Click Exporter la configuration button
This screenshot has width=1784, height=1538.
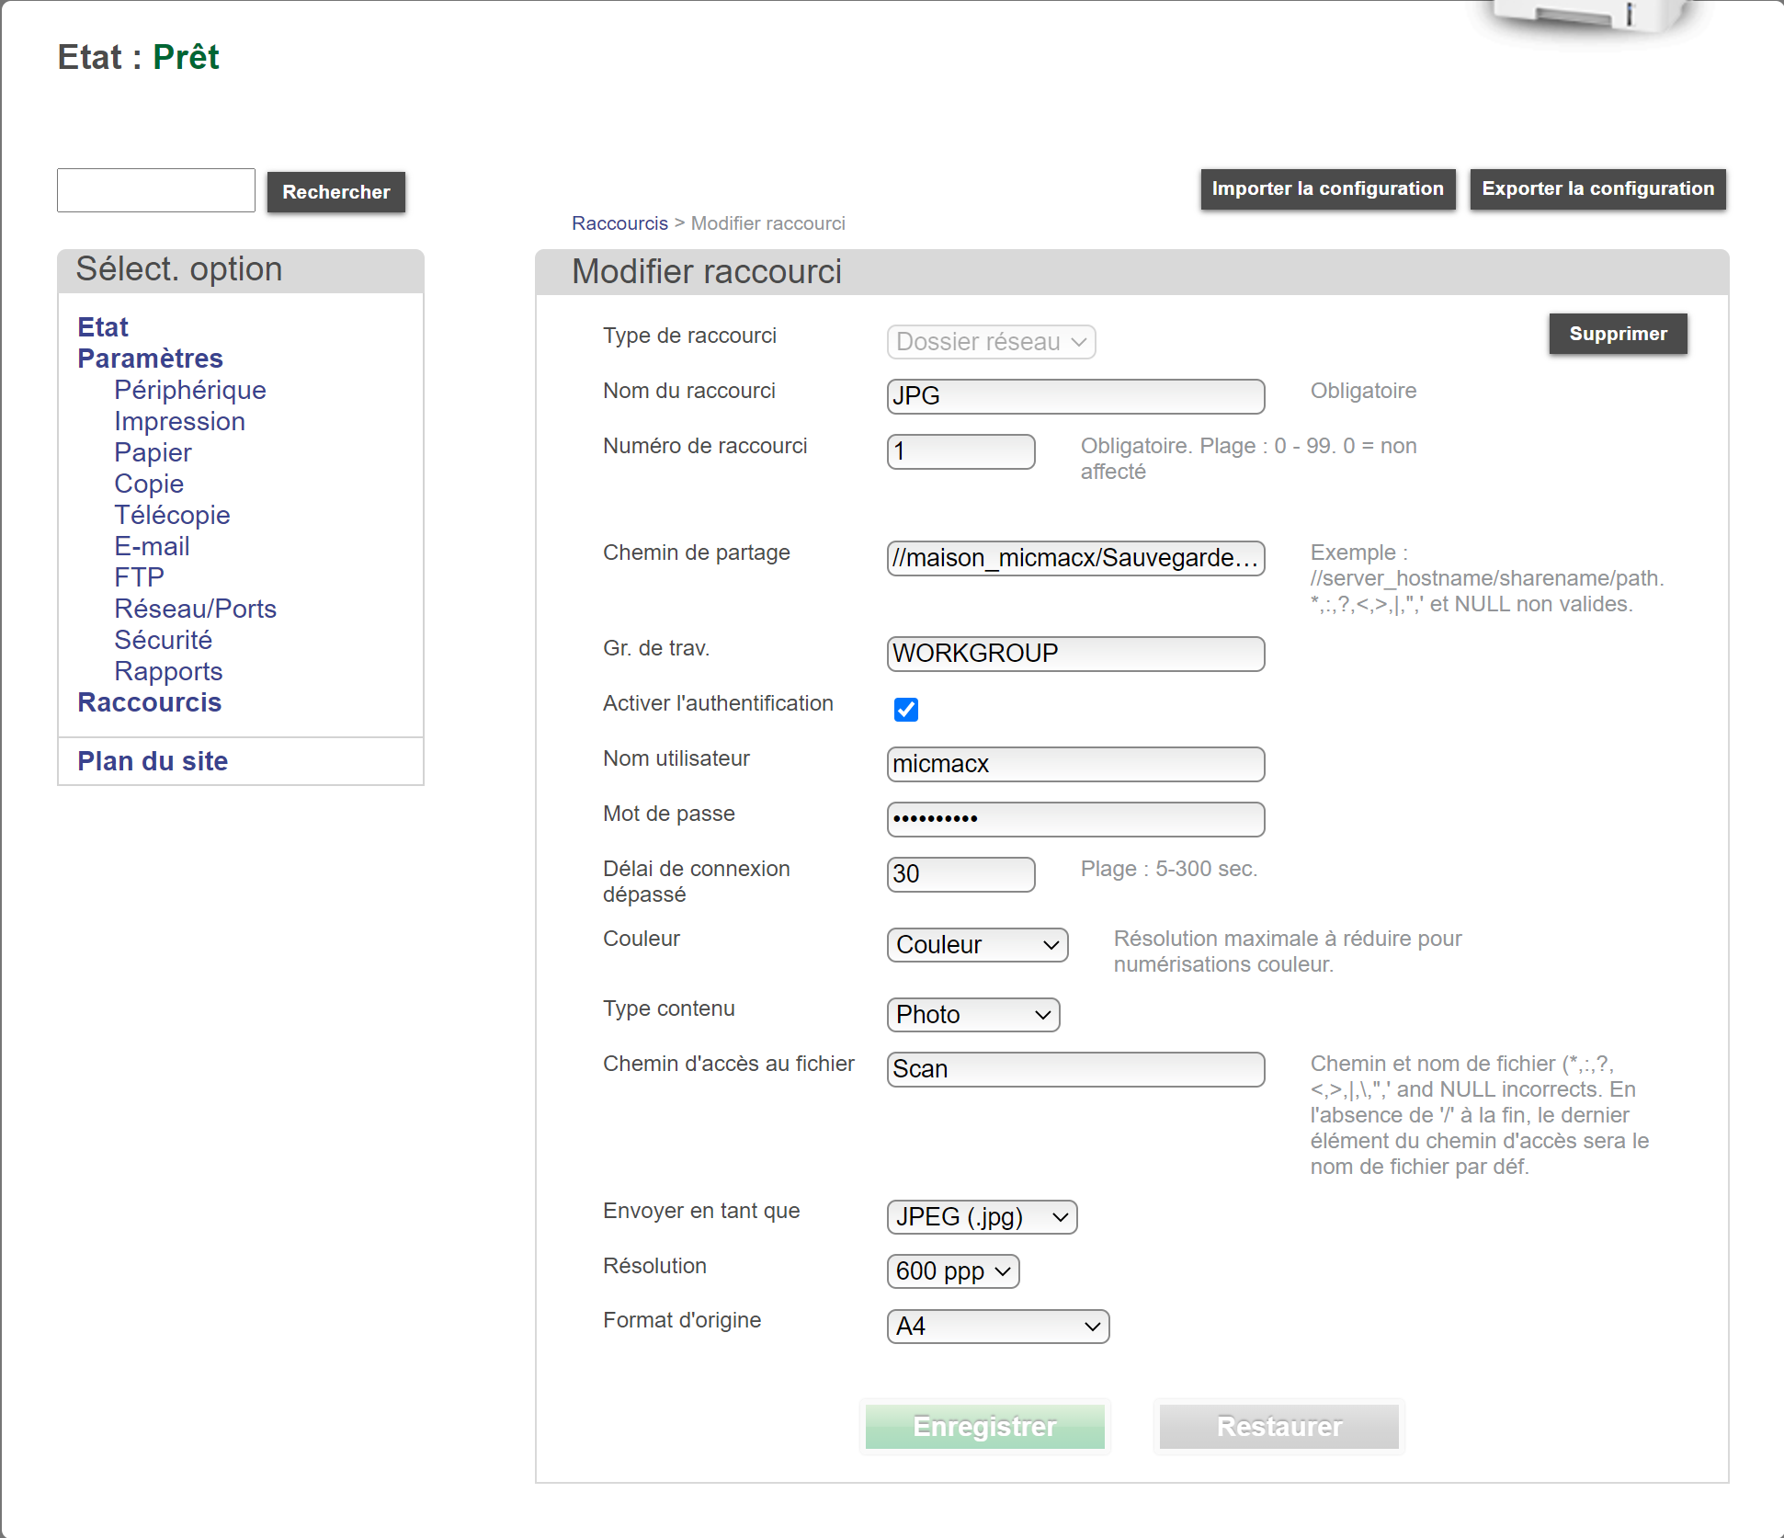1597,189
